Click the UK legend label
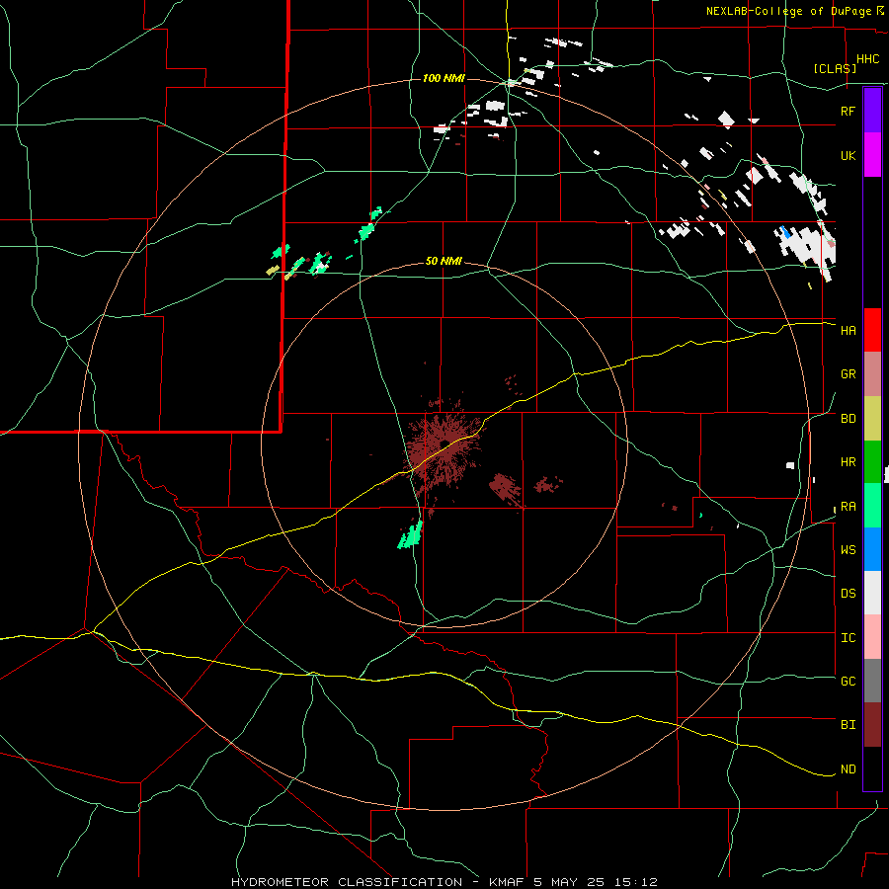The height and width of the screenshot is (889, 889). coord(848,155)
